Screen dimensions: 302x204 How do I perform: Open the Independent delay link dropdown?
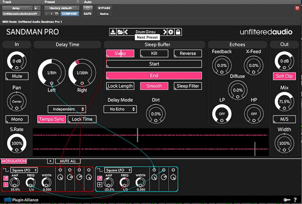coord(66,109)
